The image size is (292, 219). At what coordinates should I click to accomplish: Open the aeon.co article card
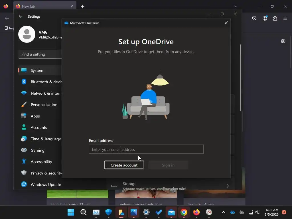tap(214, 197)
